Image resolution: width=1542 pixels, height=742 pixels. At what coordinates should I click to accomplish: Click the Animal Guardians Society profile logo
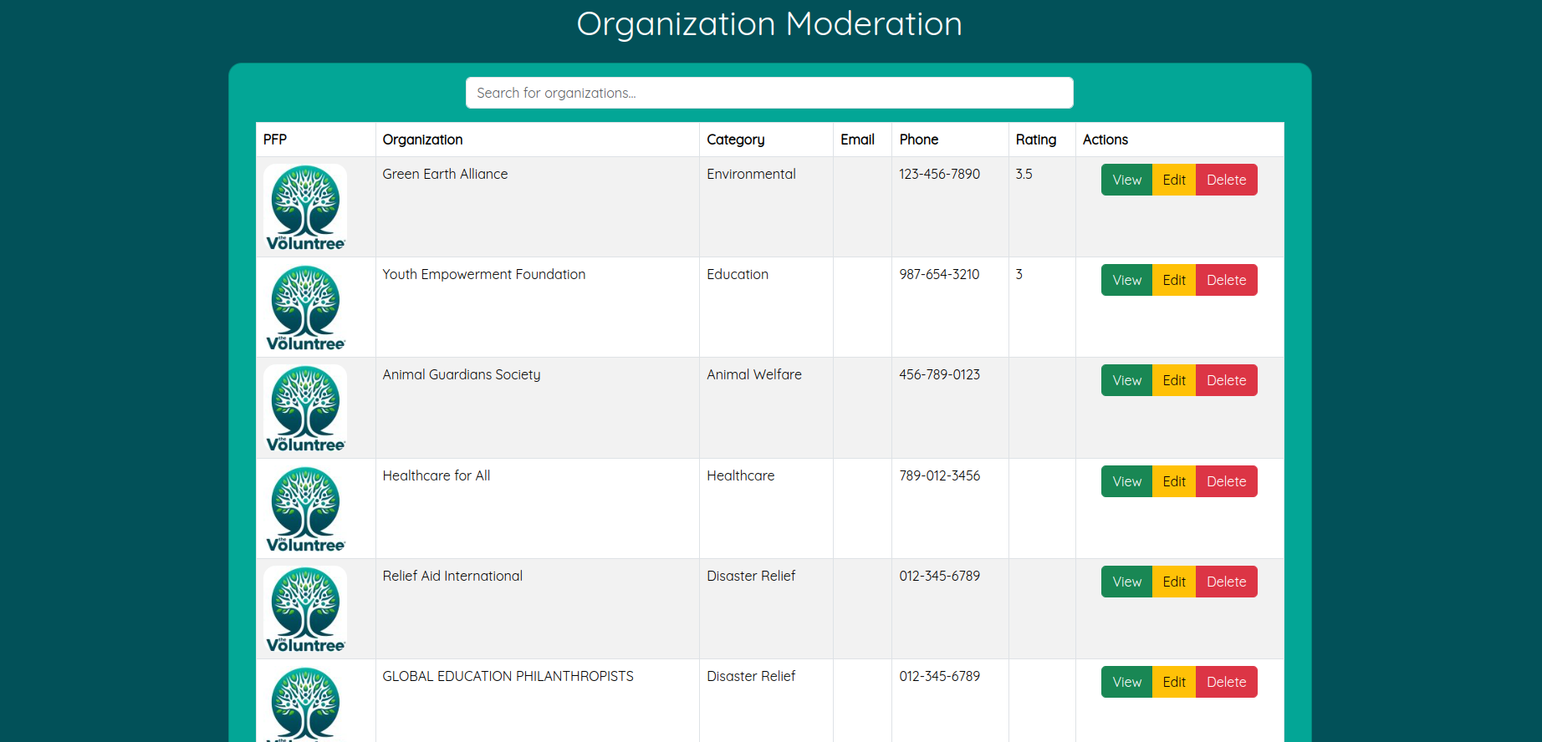click(305, 408)
